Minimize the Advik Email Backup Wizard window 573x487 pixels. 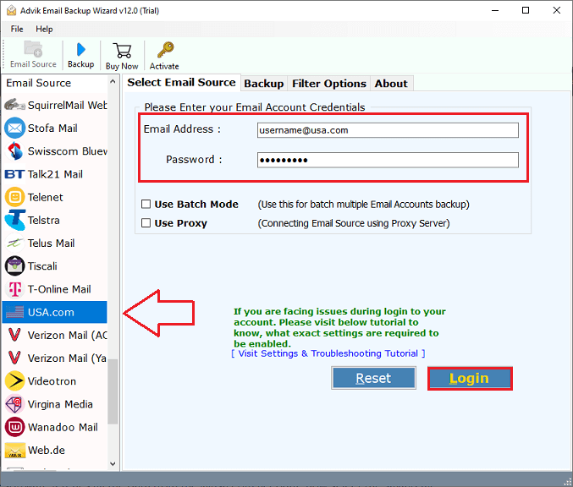[495, 10]
